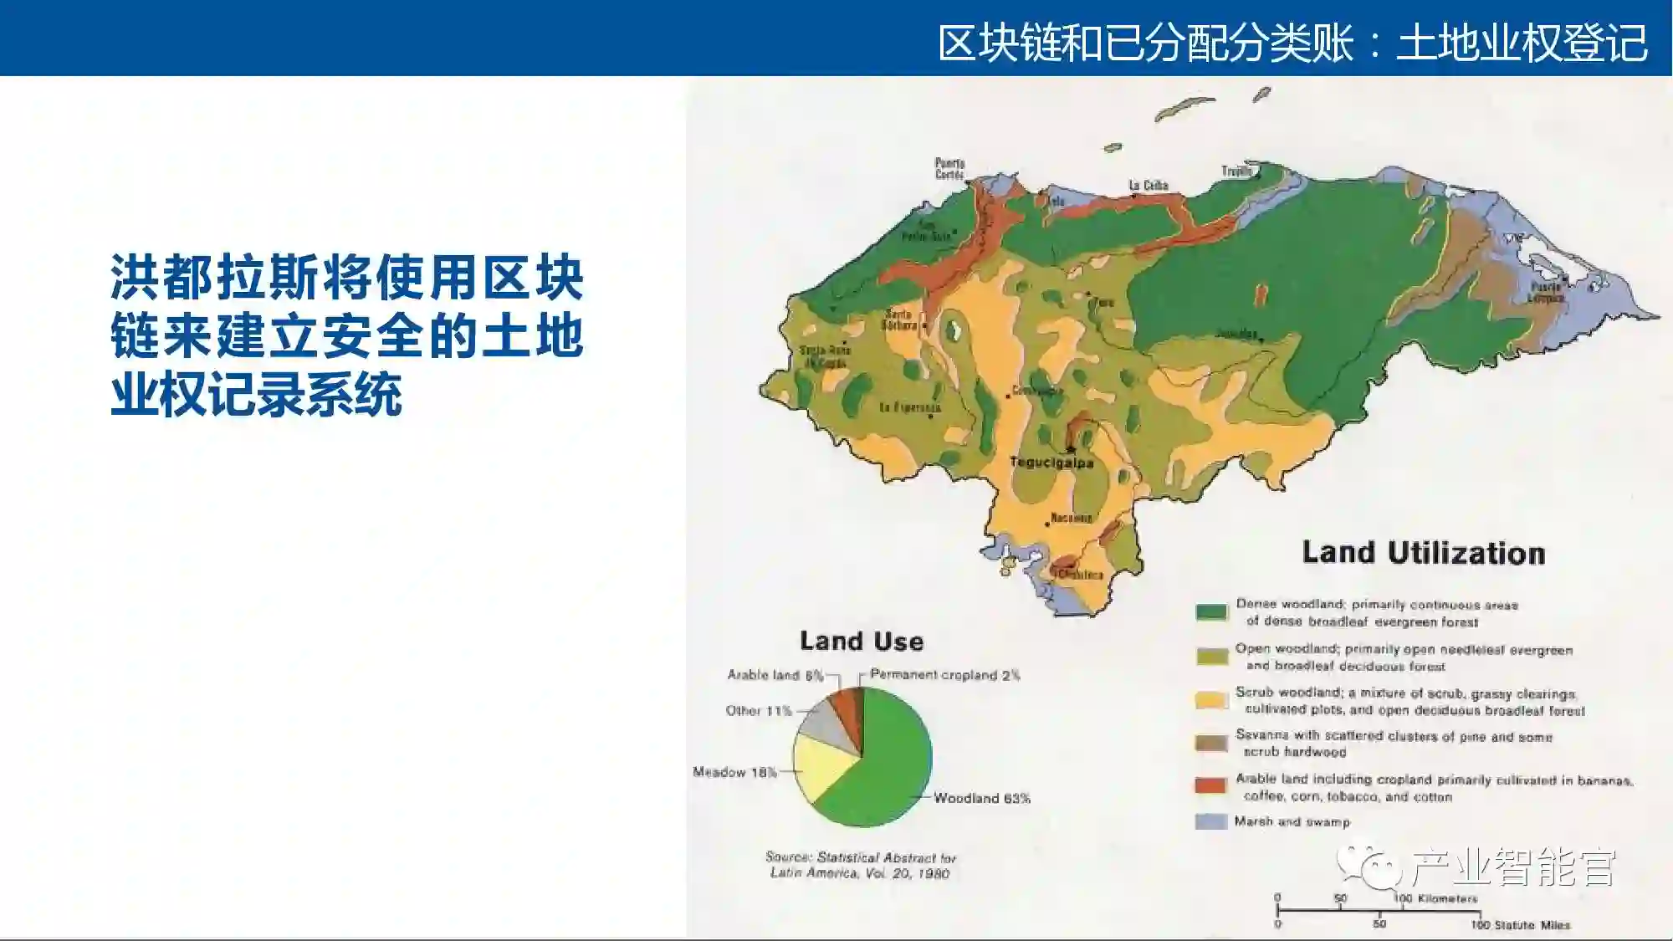
Task: Click the dense woodland green legend swatch
Action: click(x=1211, y=612)
